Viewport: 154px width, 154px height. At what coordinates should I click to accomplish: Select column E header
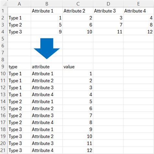[139, 4]
